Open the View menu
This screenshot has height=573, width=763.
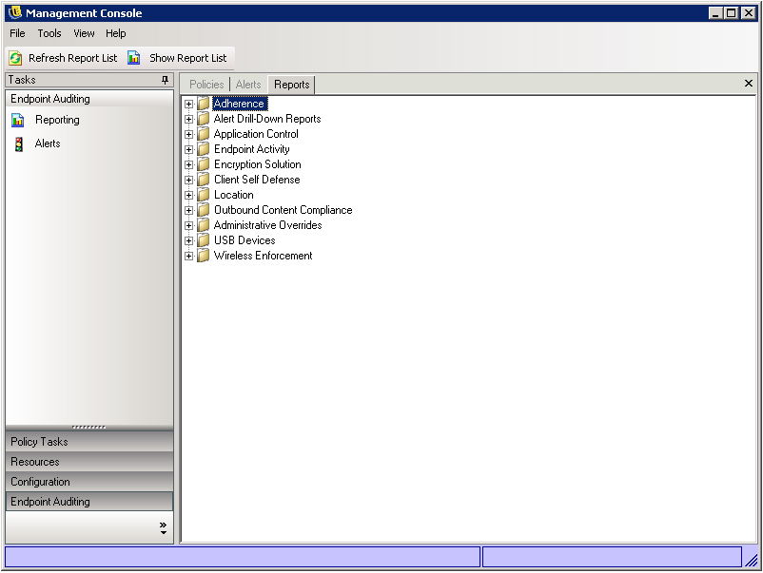pyautogui.click(x=84, y=33)
